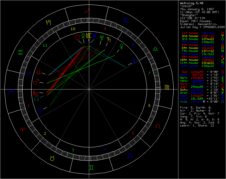
Task: Click the Pluto glyph in the eighth house
Action: pyautogui.click(x=135, y=61)
